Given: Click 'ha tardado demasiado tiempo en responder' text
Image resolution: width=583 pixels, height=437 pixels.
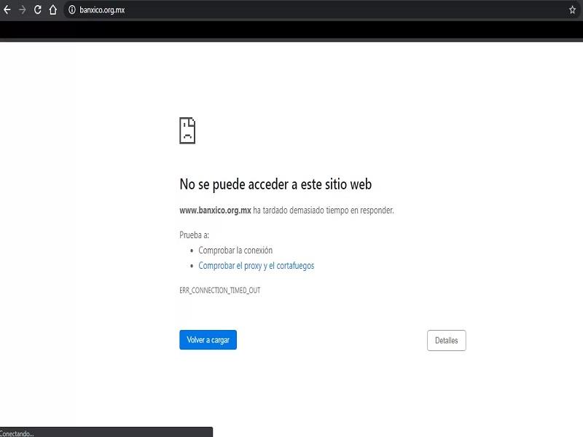Looking at the screenshot, I should (x=324, y=210).
